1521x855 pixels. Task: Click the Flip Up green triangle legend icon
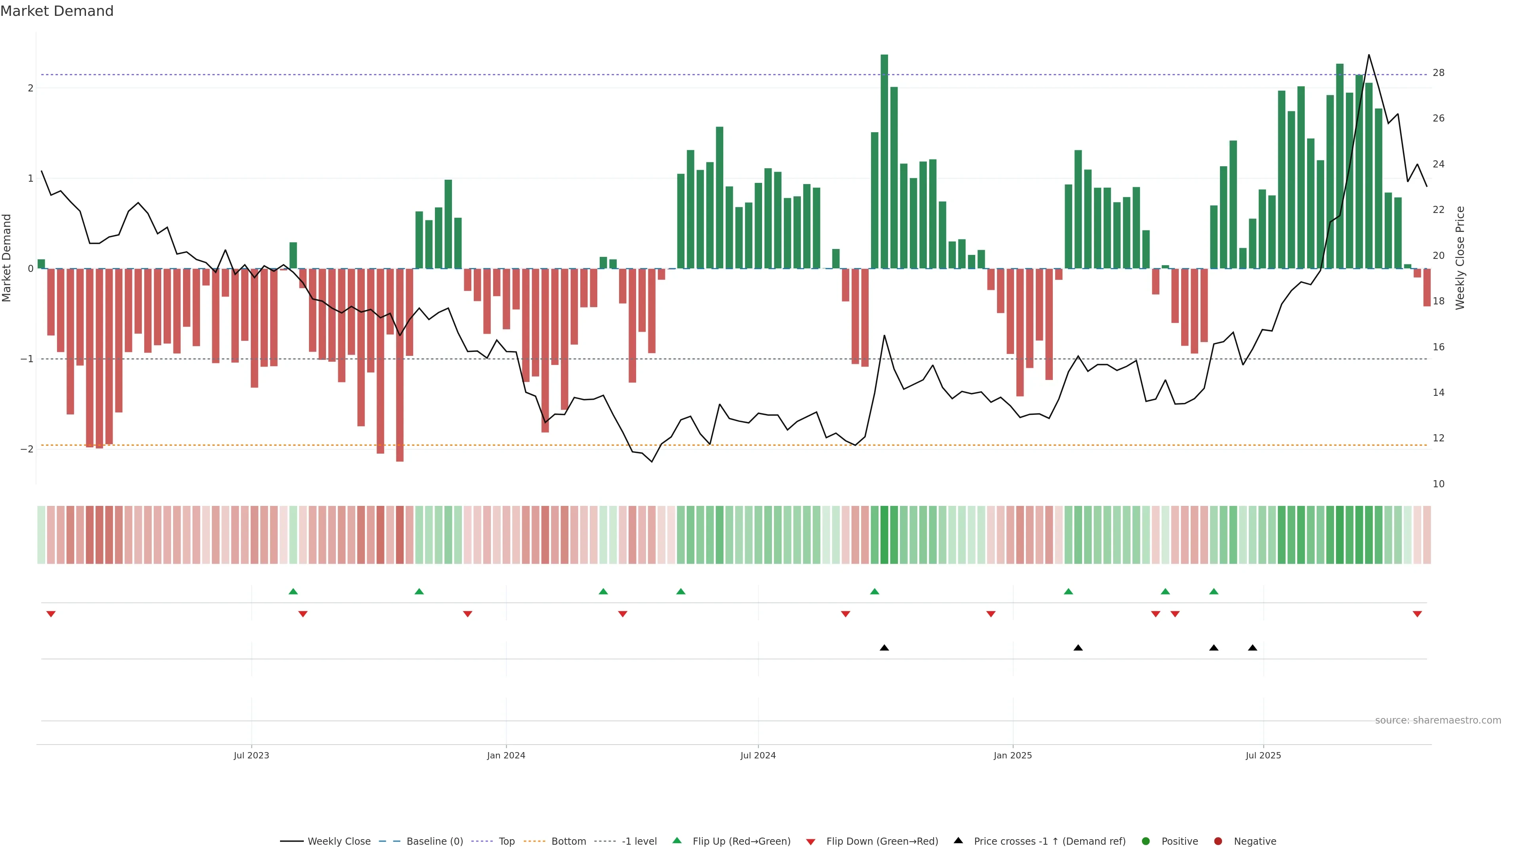677,841
